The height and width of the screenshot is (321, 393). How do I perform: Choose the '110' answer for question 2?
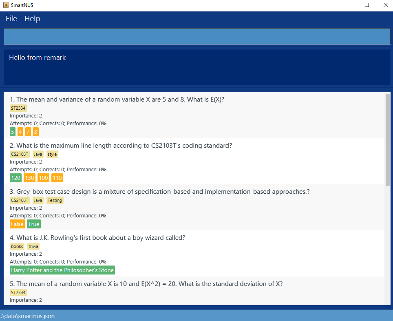[x=57, y=178]
